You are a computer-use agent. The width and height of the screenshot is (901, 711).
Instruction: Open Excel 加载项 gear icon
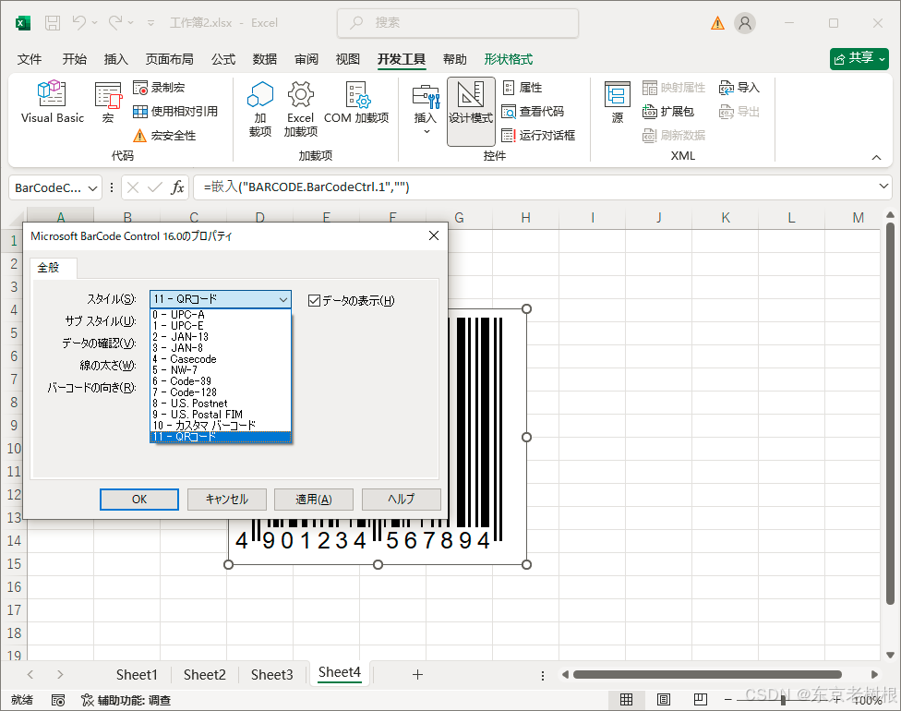(301, 108)
